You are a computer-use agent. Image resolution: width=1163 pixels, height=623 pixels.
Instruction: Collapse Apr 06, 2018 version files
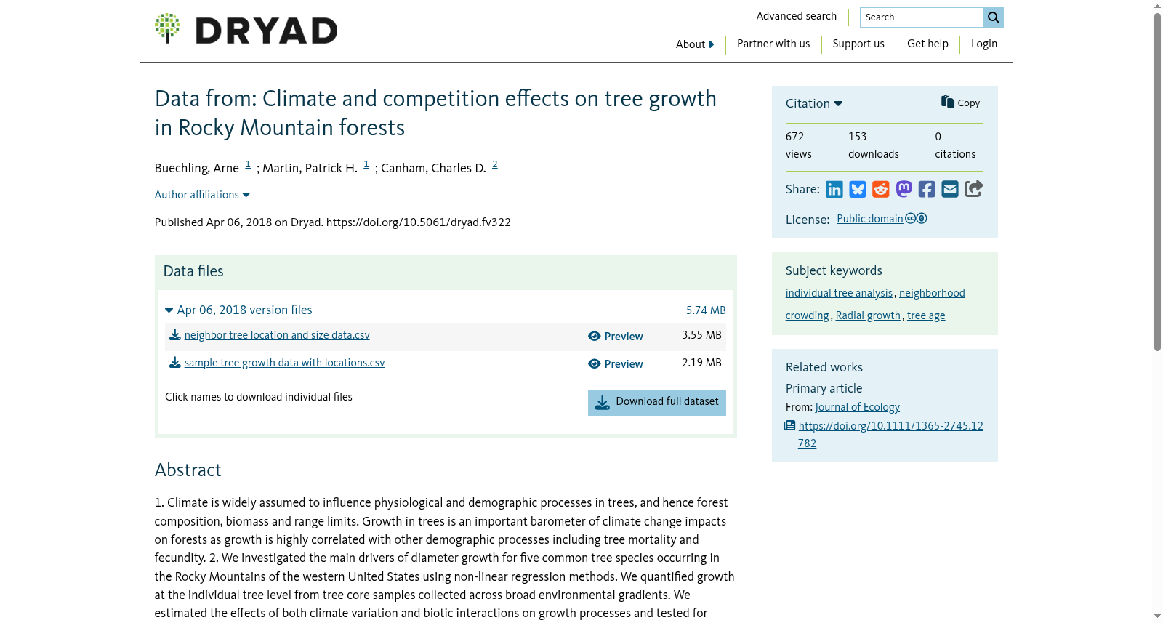click(238, 310)
